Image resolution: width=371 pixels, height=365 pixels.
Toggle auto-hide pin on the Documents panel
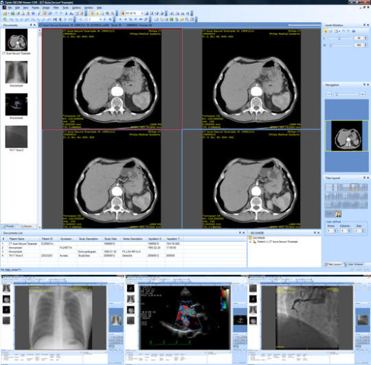[31, 25]
